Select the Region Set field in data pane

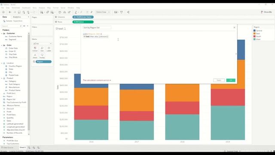[x=11, y=99]
